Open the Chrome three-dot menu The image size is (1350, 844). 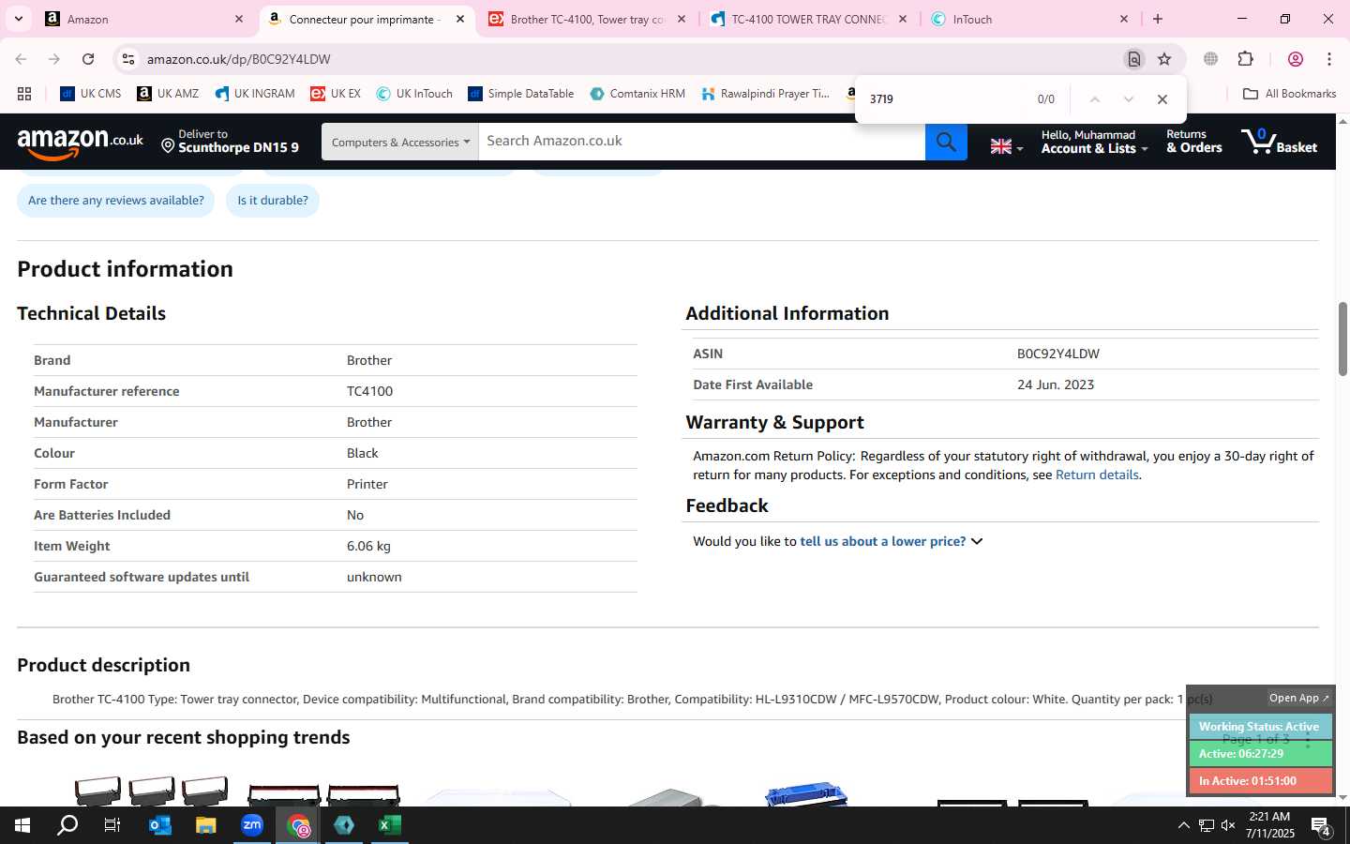point(1329,59)
